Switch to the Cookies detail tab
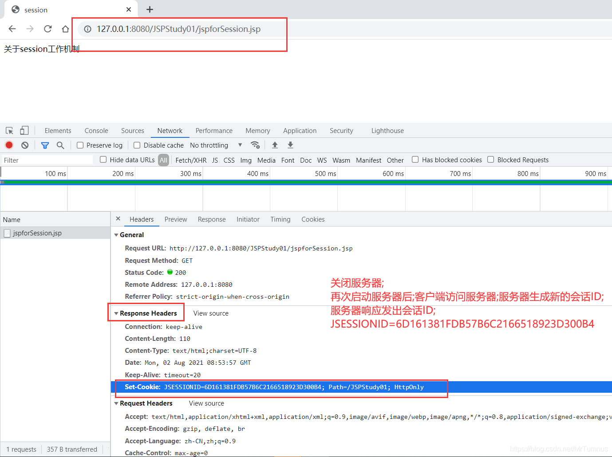The width and height of the screenshot is (612, 457). point(313,219)
